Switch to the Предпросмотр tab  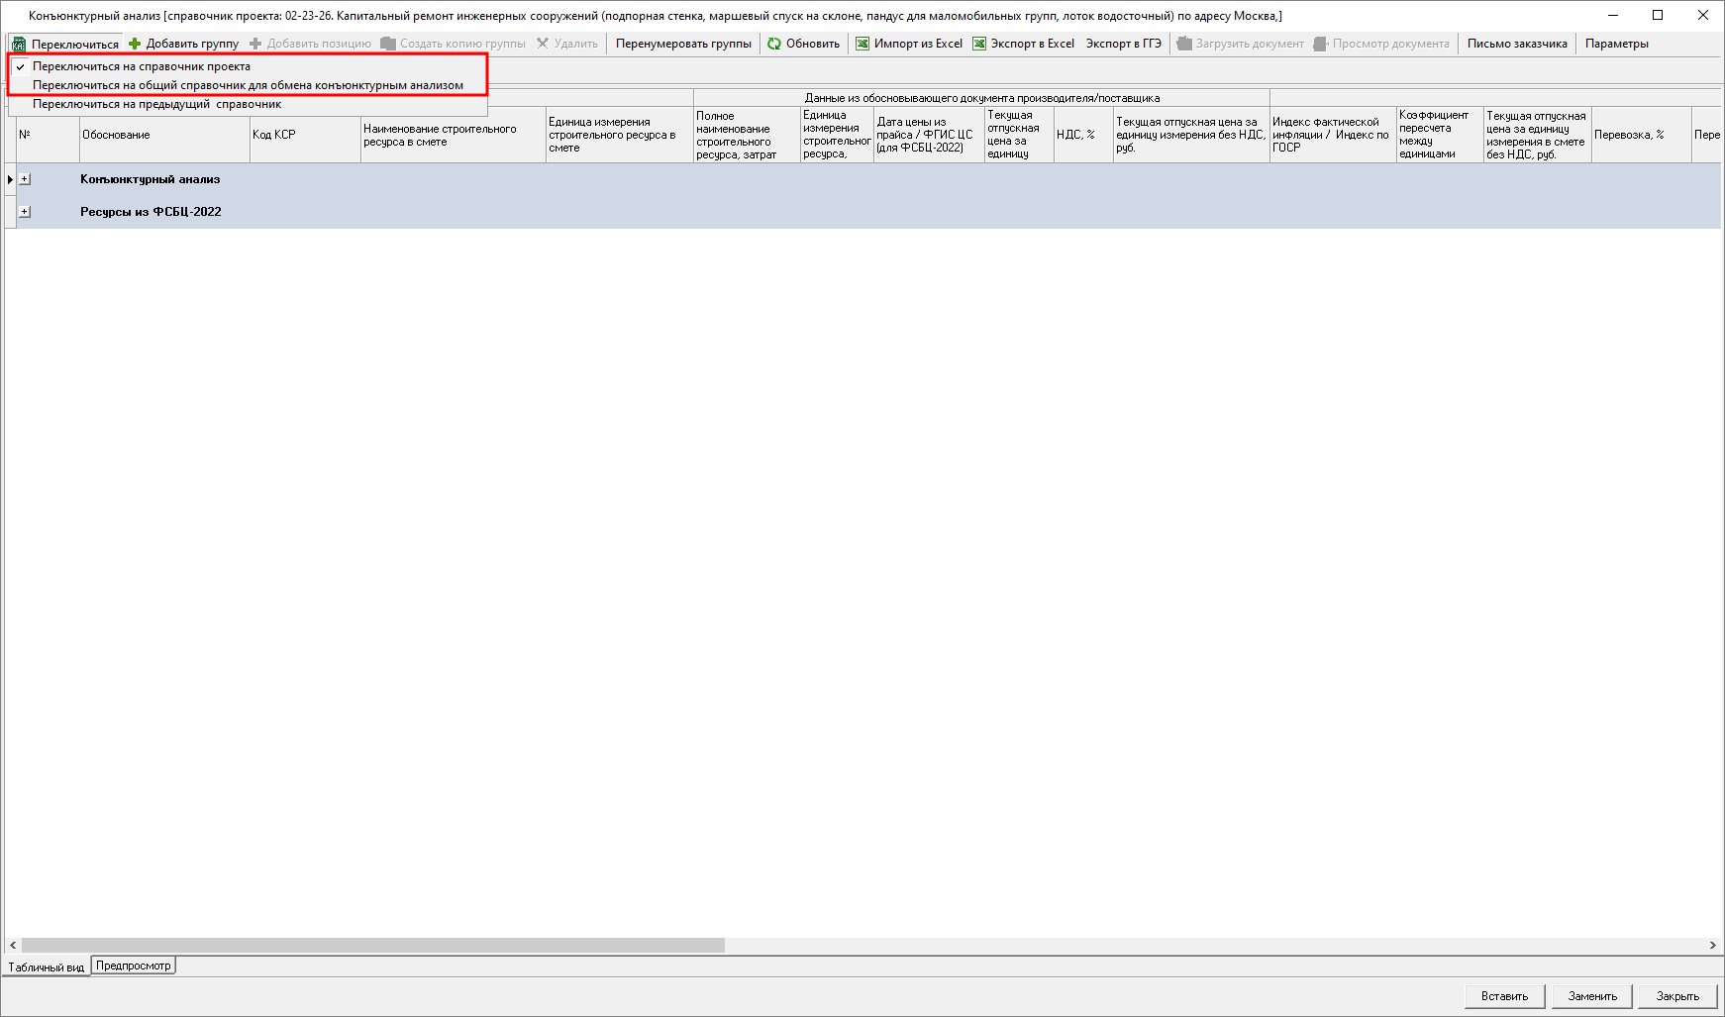point(134,966)
